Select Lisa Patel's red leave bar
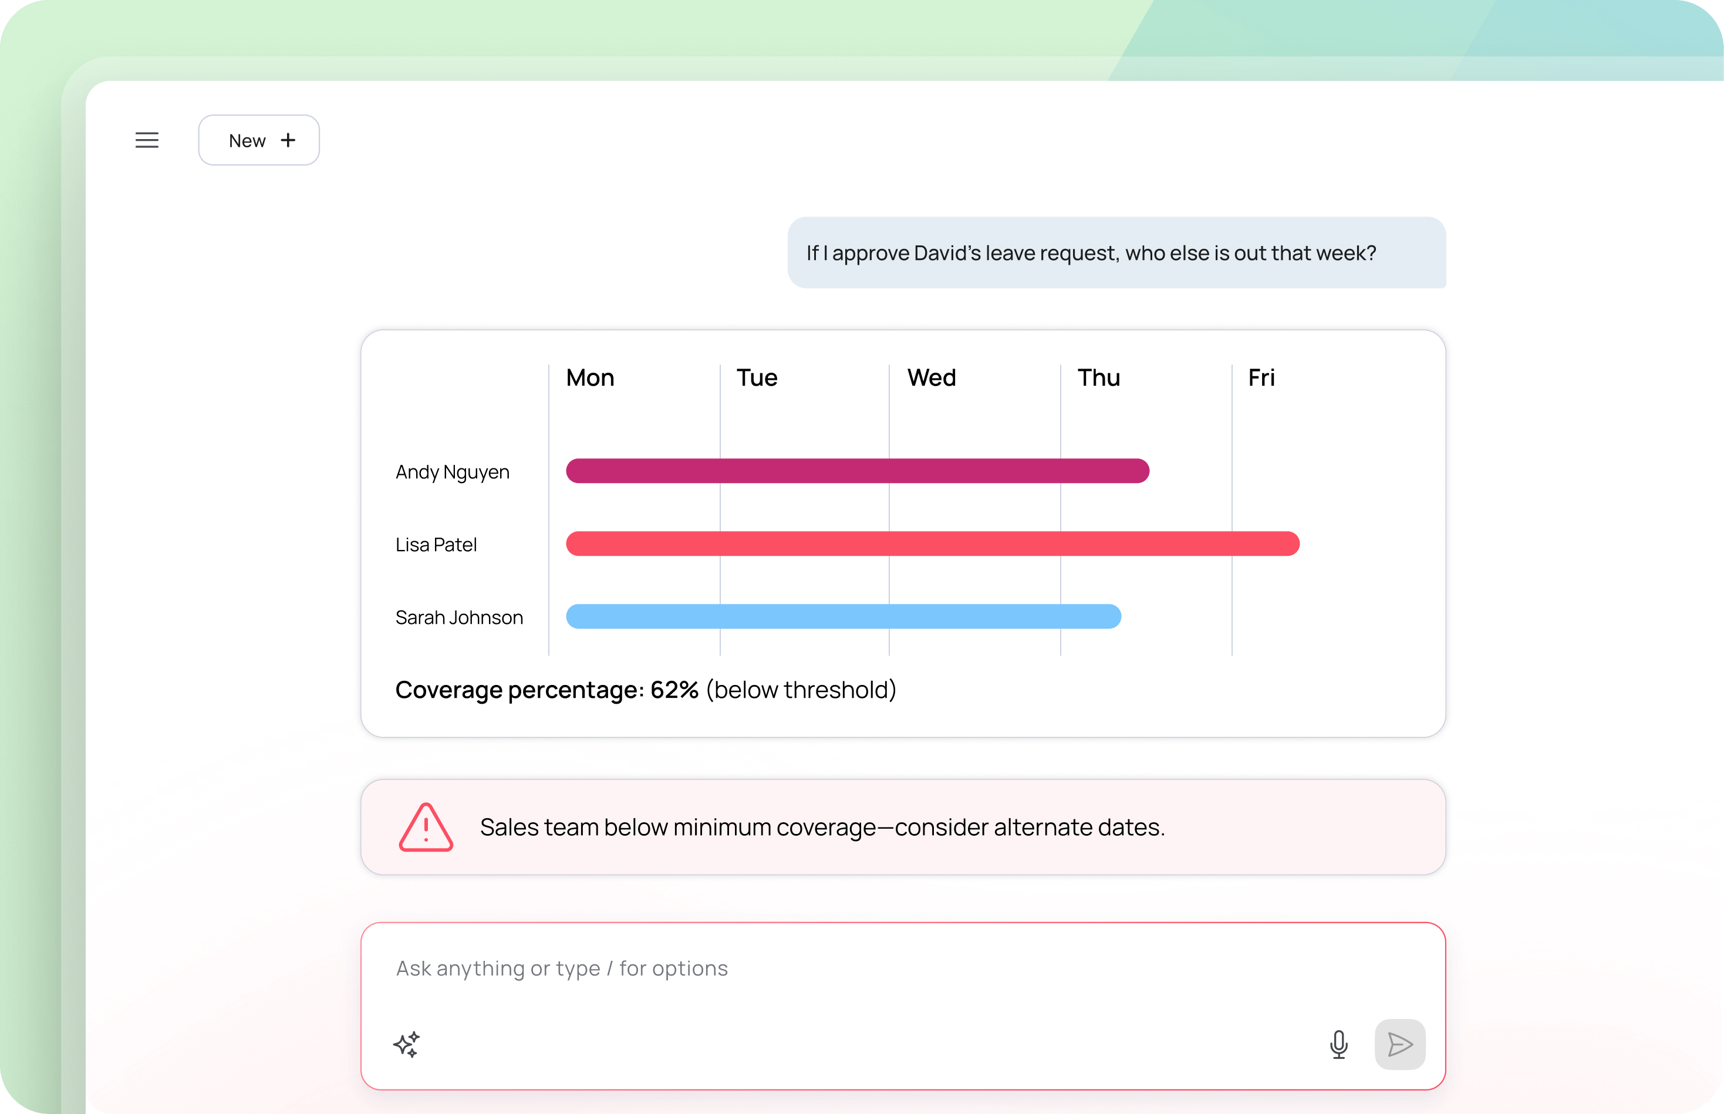The image size is (1724, 1114). tap(932, 544)
